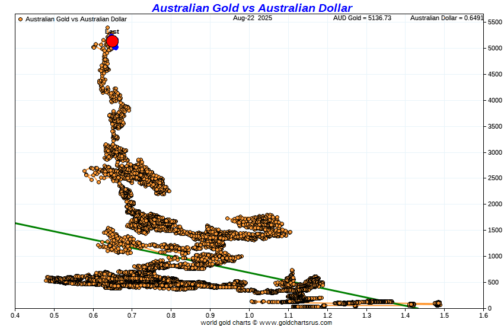504x326 pixels.
Task: Click the y-axis label 2500
Action: [495, 178]
